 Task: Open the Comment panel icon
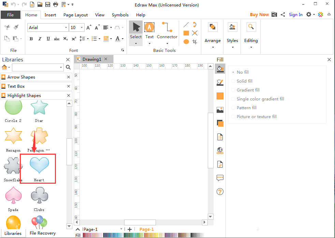[220, 178]
